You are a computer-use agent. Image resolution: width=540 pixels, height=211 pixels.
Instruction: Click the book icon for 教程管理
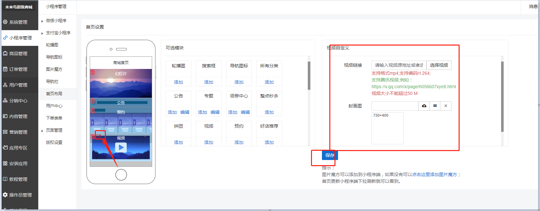coord(5,179)
